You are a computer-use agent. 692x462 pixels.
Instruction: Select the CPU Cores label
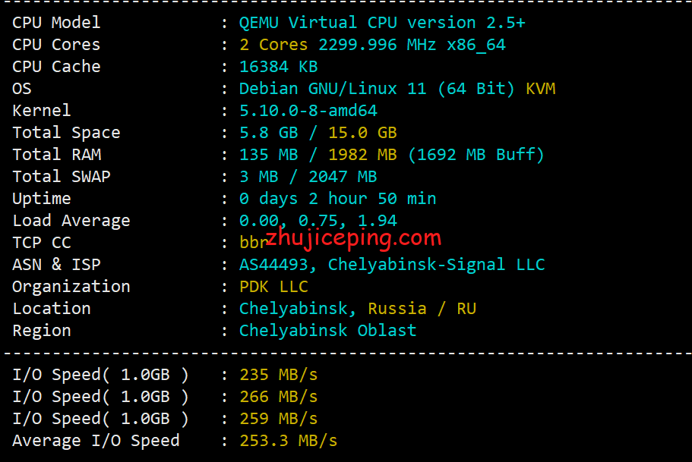(x=56, y=45)
